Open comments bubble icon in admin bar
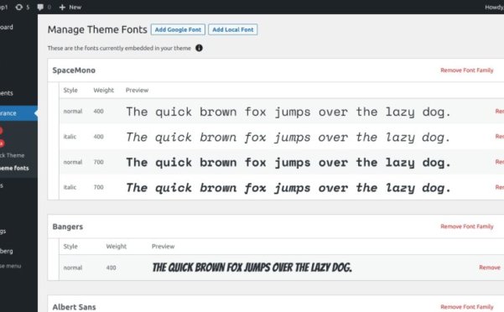The image size is (504, 312). pyautogui.click(x=40, y=7)
